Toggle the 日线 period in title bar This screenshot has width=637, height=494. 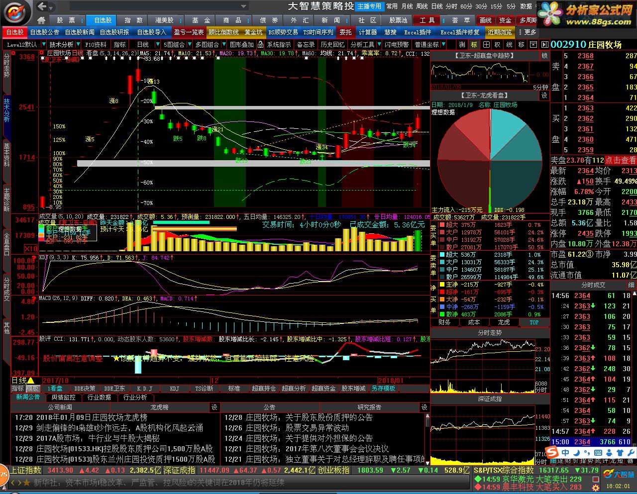437,6
